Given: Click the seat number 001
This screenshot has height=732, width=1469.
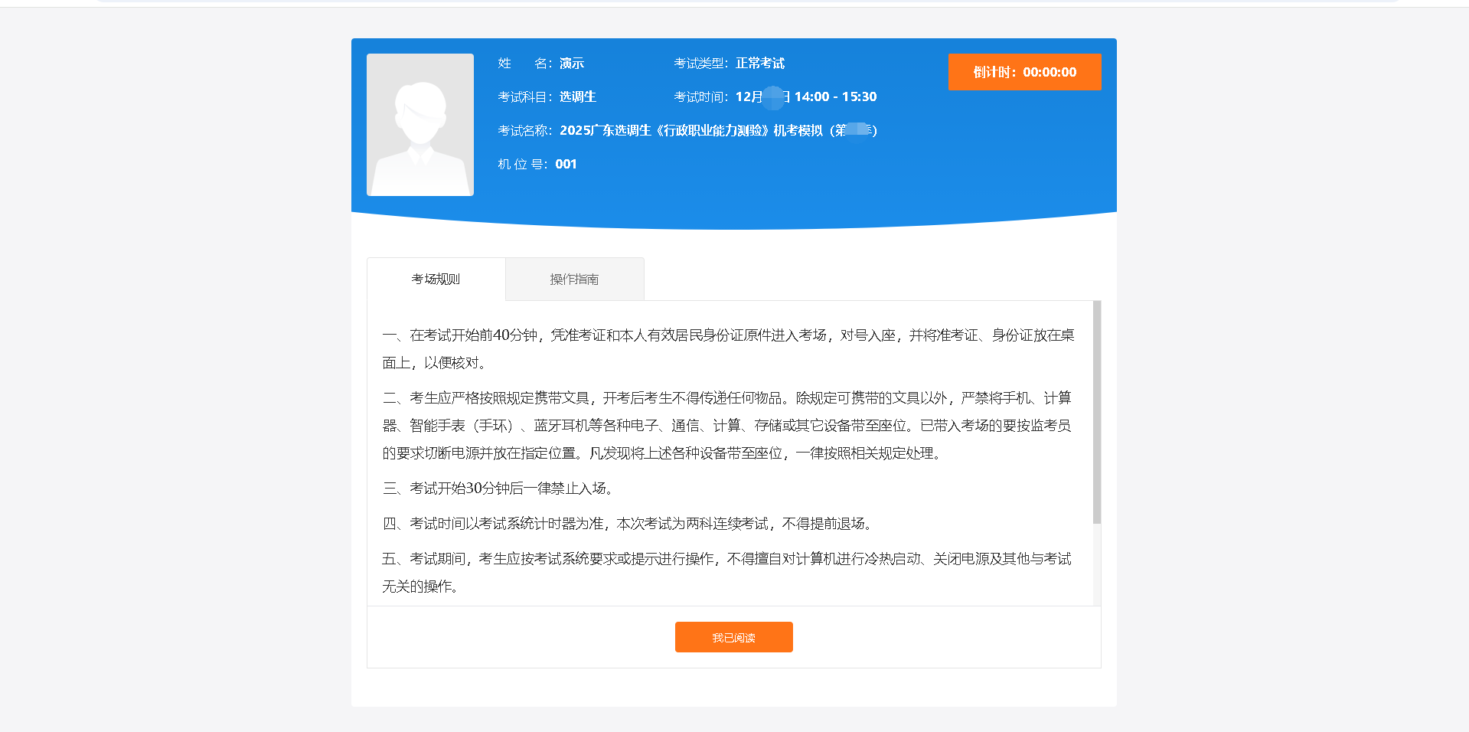Looking at the screenshot, I should 566,164.
